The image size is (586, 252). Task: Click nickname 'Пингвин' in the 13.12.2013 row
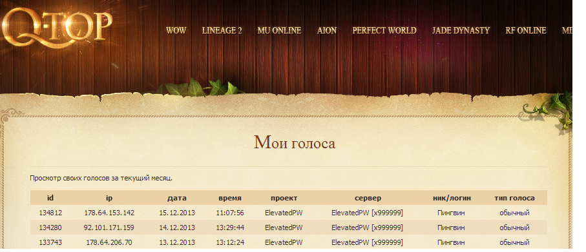pos(451,242)
